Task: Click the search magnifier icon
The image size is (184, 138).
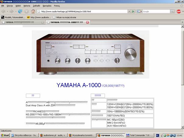Action: [172, 11]
